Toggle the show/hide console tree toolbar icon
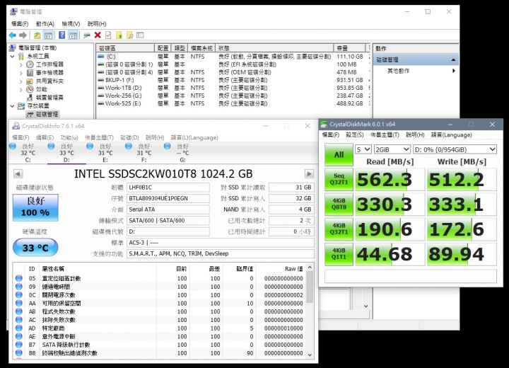The image size is (509, 368). coord(48,35)
